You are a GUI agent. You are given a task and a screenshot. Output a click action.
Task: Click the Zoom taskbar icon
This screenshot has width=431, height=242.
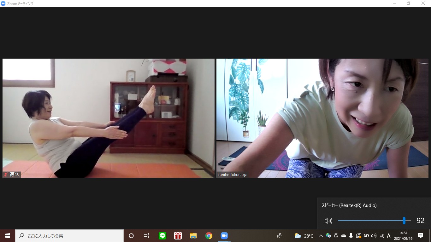(224, 236)
